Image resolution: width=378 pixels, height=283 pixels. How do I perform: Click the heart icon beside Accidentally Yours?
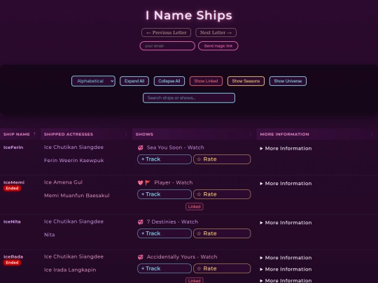140,257
